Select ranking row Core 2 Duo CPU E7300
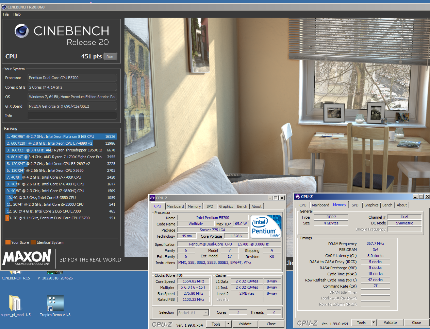 coord(61,211)
